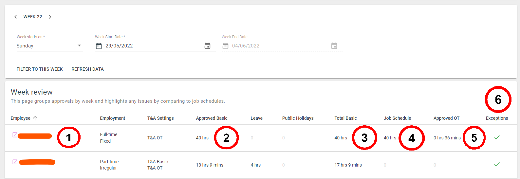Sort by the Job Schedule column header
The height and width of the screenshot is (179, 520).
(x=397, y=118)
